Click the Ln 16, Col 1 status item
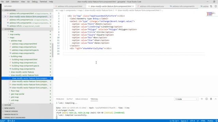 click(x=174, y=121)
